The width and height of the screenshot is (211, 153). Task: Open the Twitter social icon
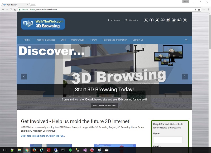point(157,20)
